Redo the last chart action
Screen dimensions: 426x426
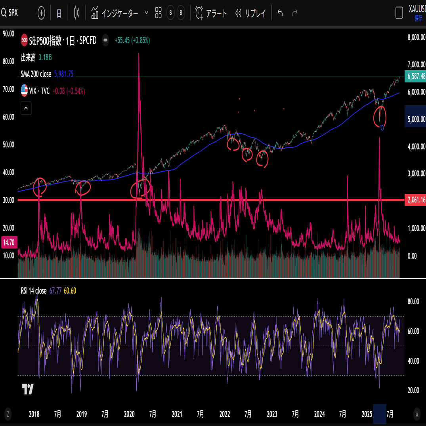click(x=294, y=13)
